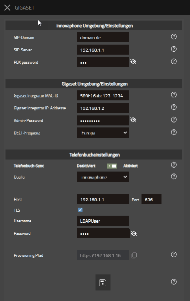Click the Deaktiviert label
Viewport: 190px width, 301px height.
coord(86,166)
